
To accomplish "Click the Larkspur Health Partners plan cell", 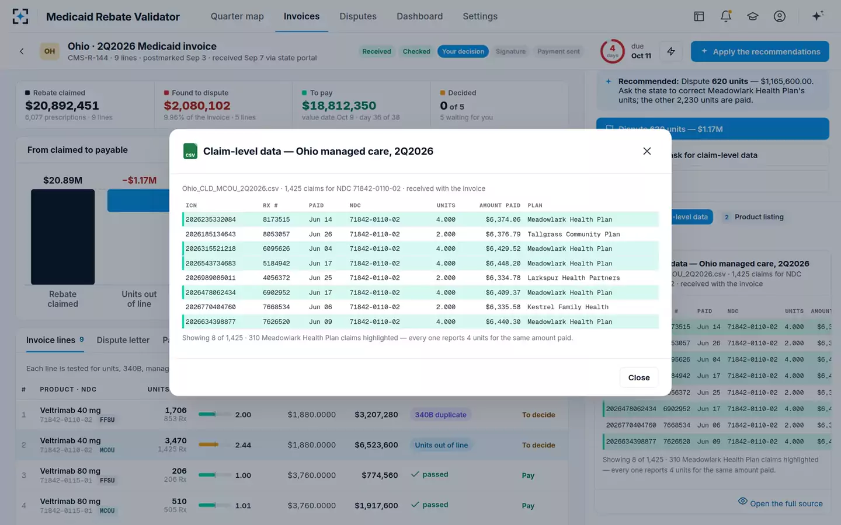I will point(574,278).
